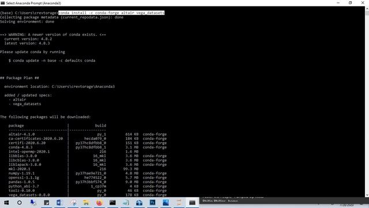
Task: Click the 'hecda079_0' build value
Action: (95, 139)
